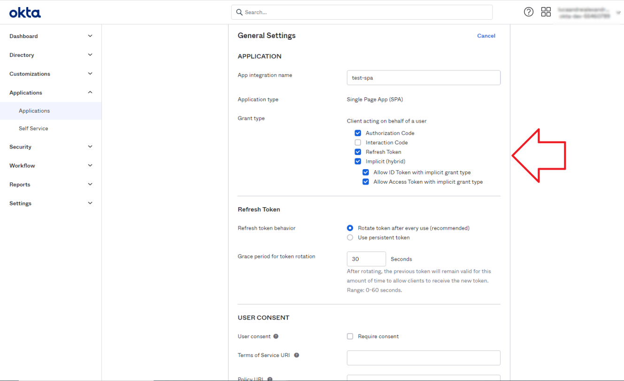The image size is (624, 381).
Task: Collapse the Applications sidebar section
Action: [x=90, y=93]
